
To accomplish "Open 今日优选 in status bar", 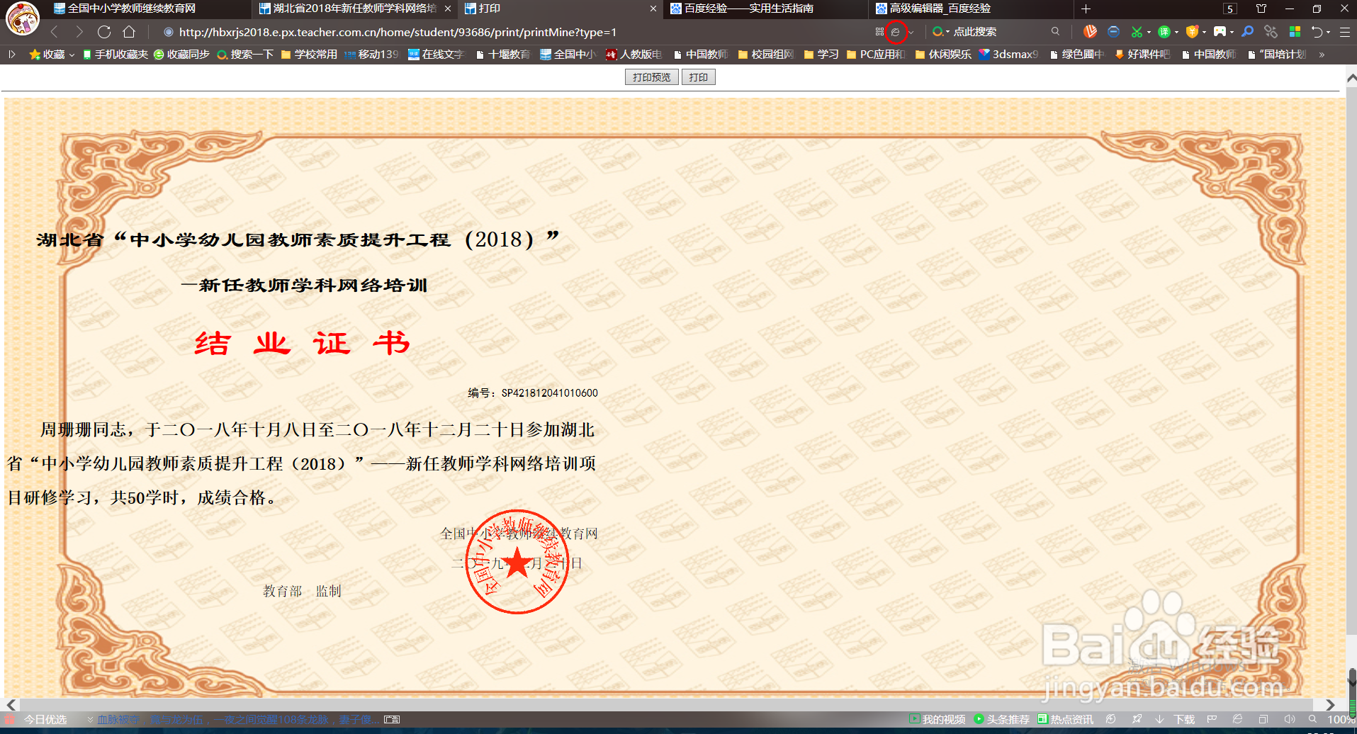I will coord(36,719).
